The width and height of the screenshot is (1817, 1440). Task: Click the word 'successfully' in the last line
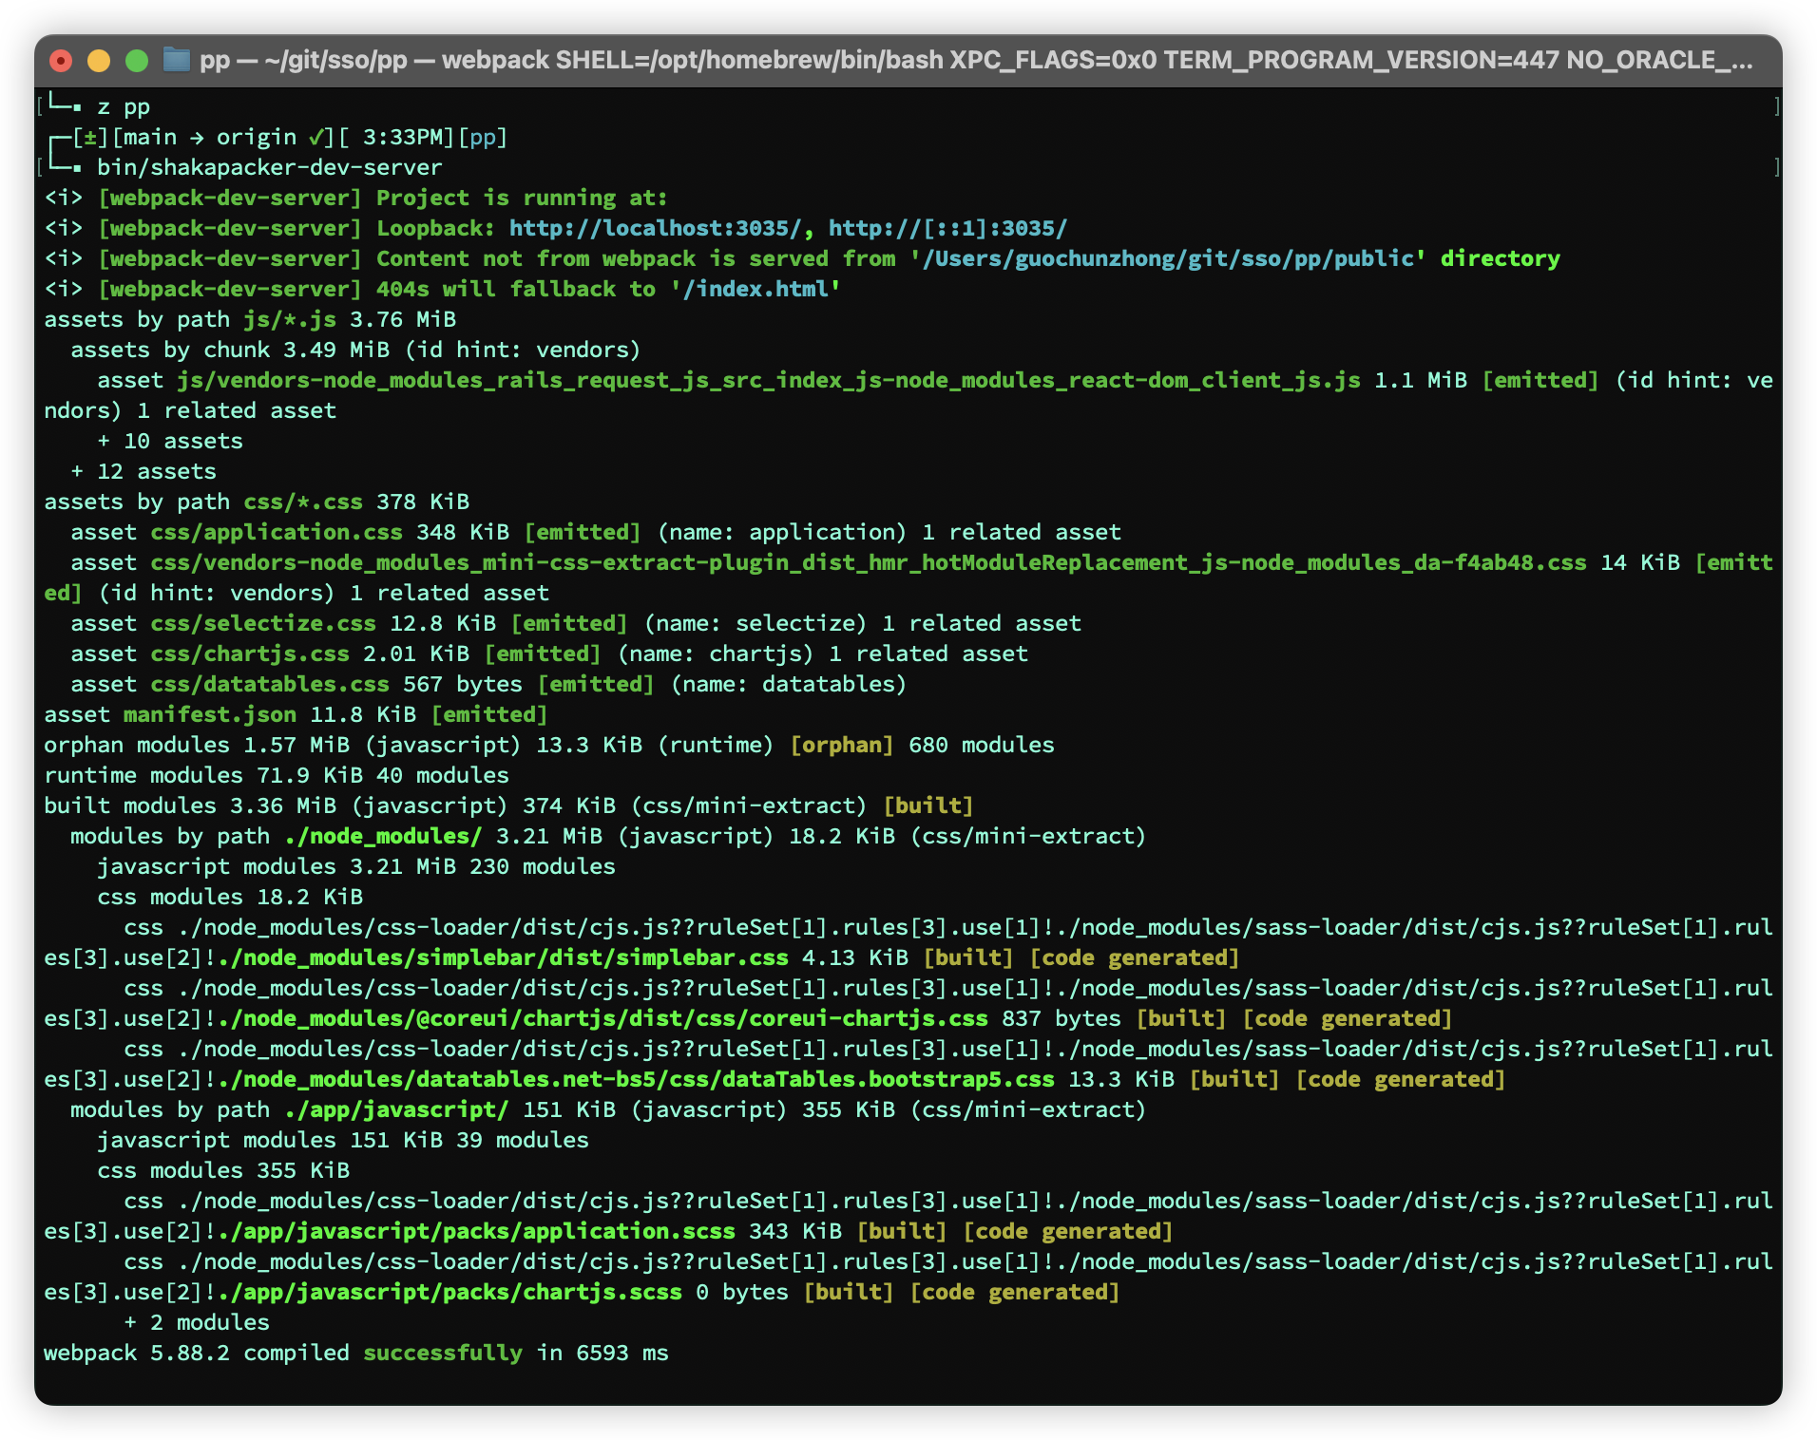coord(443,1354)
